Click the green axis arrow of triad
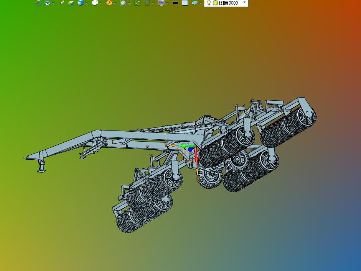This screenshot has height=271, width=361. pyautogui.click(x=187, y=146)
